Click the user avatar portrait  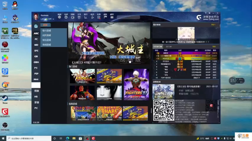coord(36,17)
